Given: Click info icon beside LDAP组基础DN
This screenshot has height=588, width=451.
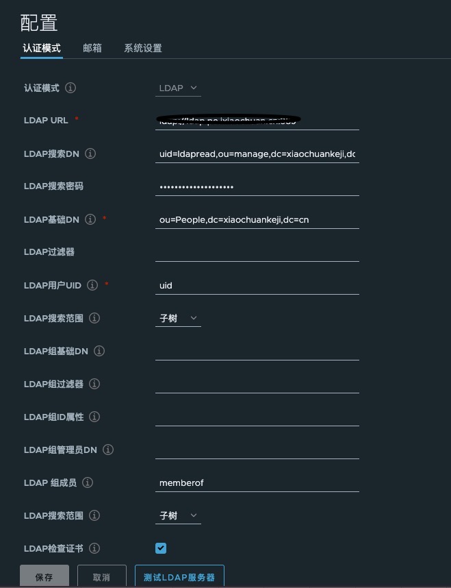Looking at the screenshot, I should point(99,351).
